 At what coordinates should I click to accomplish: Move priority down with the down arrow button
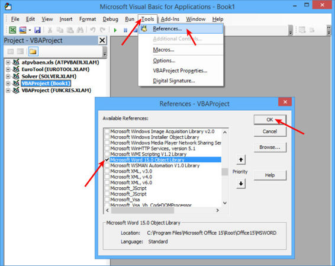(241, 184)
